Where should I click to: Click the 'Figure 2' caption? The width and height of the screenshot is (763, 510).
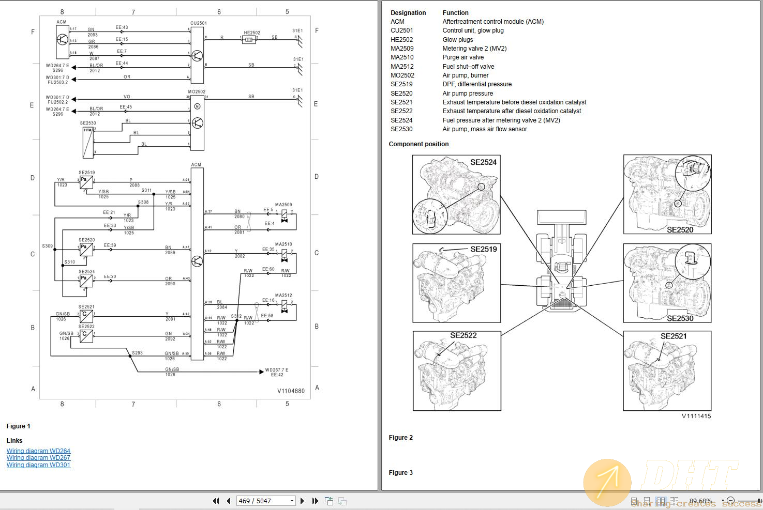401,438
